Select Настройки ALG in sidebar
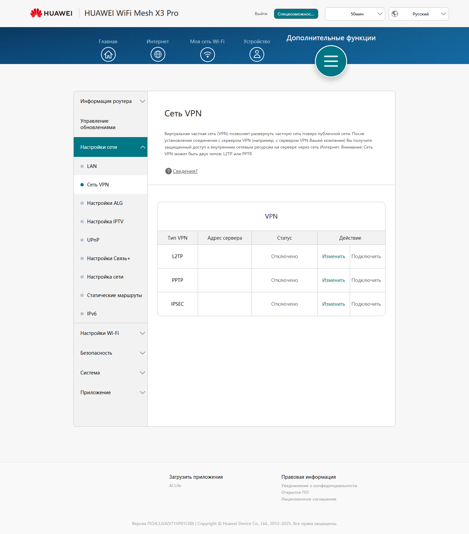The width and height of the screenshot is (469, 534). pyautogui.click(x=111, y=203)
